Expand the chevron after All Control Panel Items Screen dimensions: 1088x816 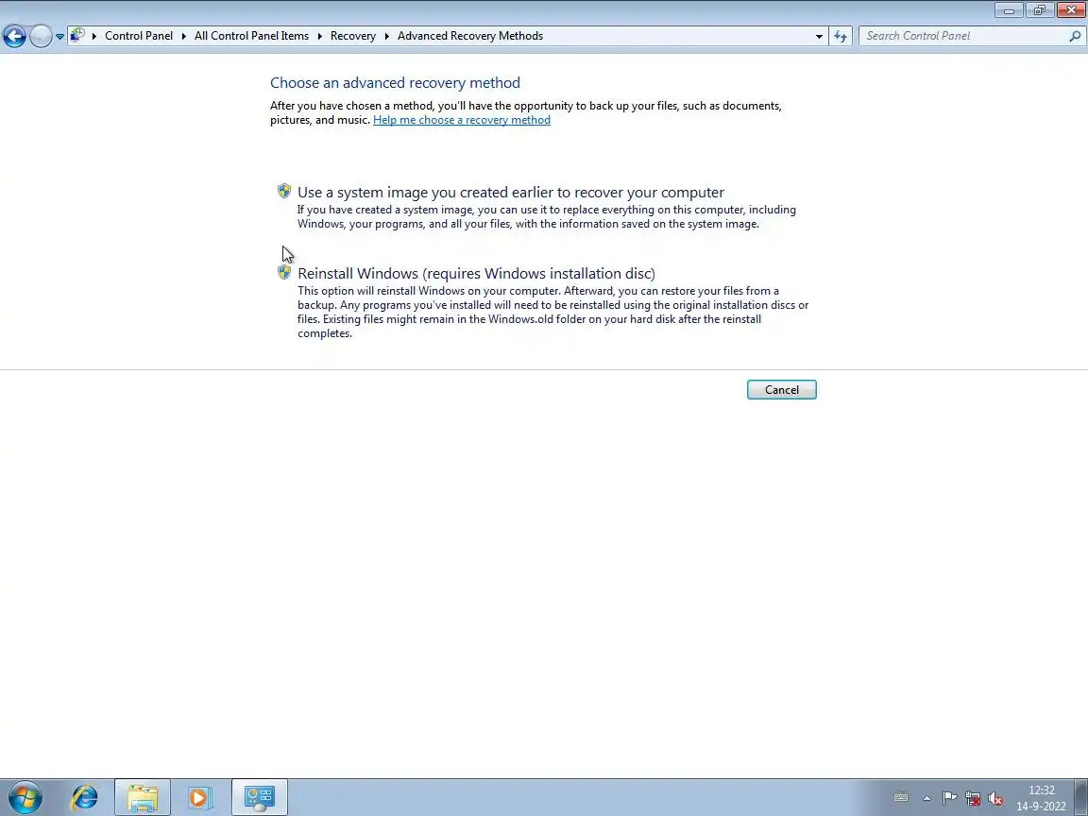[x=320, y=36]
